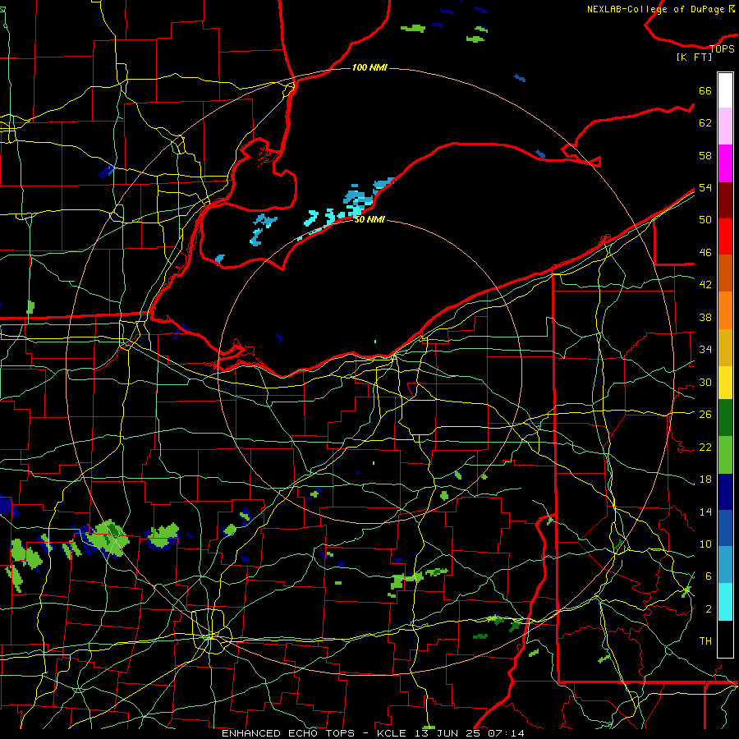Click the legend value 42
739x739 pixels.
pyautogui.click(x=705, y=285)
